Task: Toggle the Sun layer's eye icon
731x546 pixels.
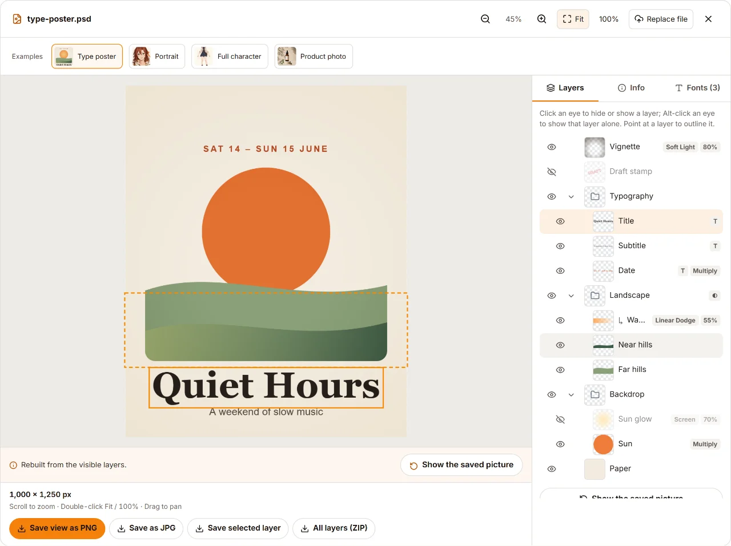Action: (x=560, y=444)
